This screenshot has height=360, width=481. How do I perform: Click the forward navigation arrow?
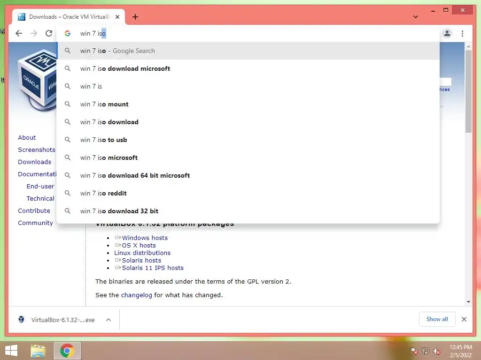(34, 33)
